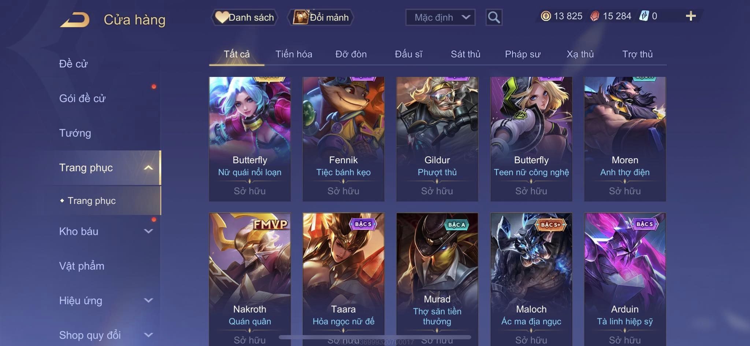Open the search magnifier icon
Viewport: 750px width, 346px height.
(x=494, y=17)
